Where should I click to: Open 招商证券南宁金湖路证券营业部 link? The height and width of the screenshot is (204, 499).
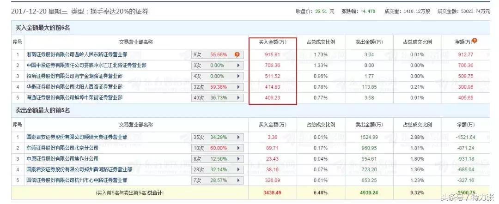(74, 76)
